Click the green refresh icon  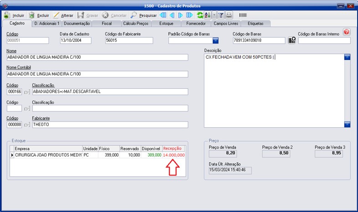tap(200, 15)
